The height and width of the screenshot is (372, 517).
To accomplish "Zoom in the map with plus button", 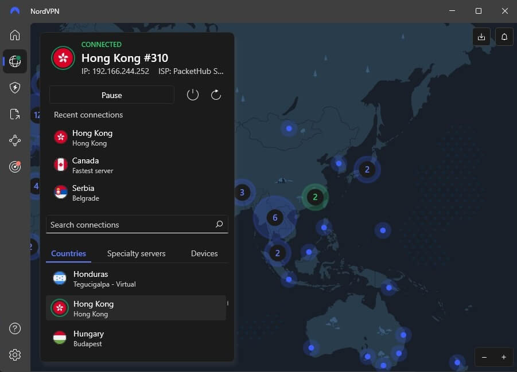I will point(503,357).
